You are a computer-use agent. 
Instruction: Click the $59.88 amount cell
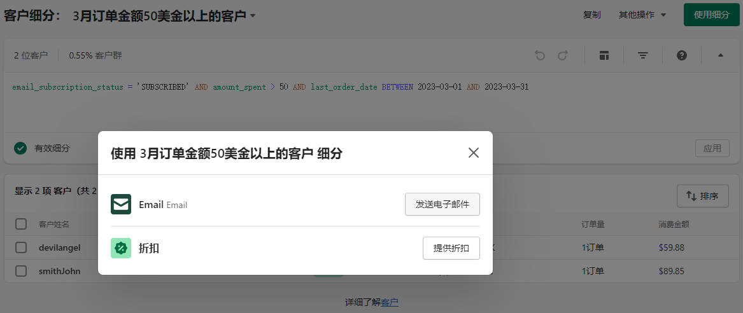tap(672, 247)
